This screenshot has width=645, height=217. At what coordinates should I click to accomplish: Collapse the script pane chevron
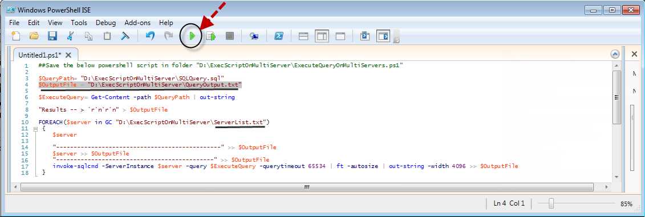615,54
